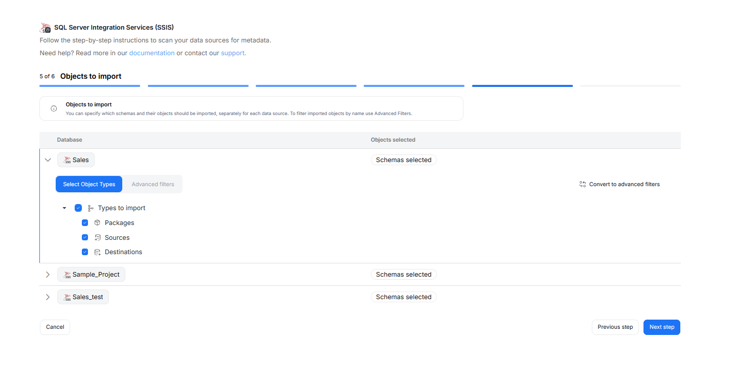Viewport: 733px width, 382px height.
Task: Expand the Sample_Project database row
Action: pos(48,275)
